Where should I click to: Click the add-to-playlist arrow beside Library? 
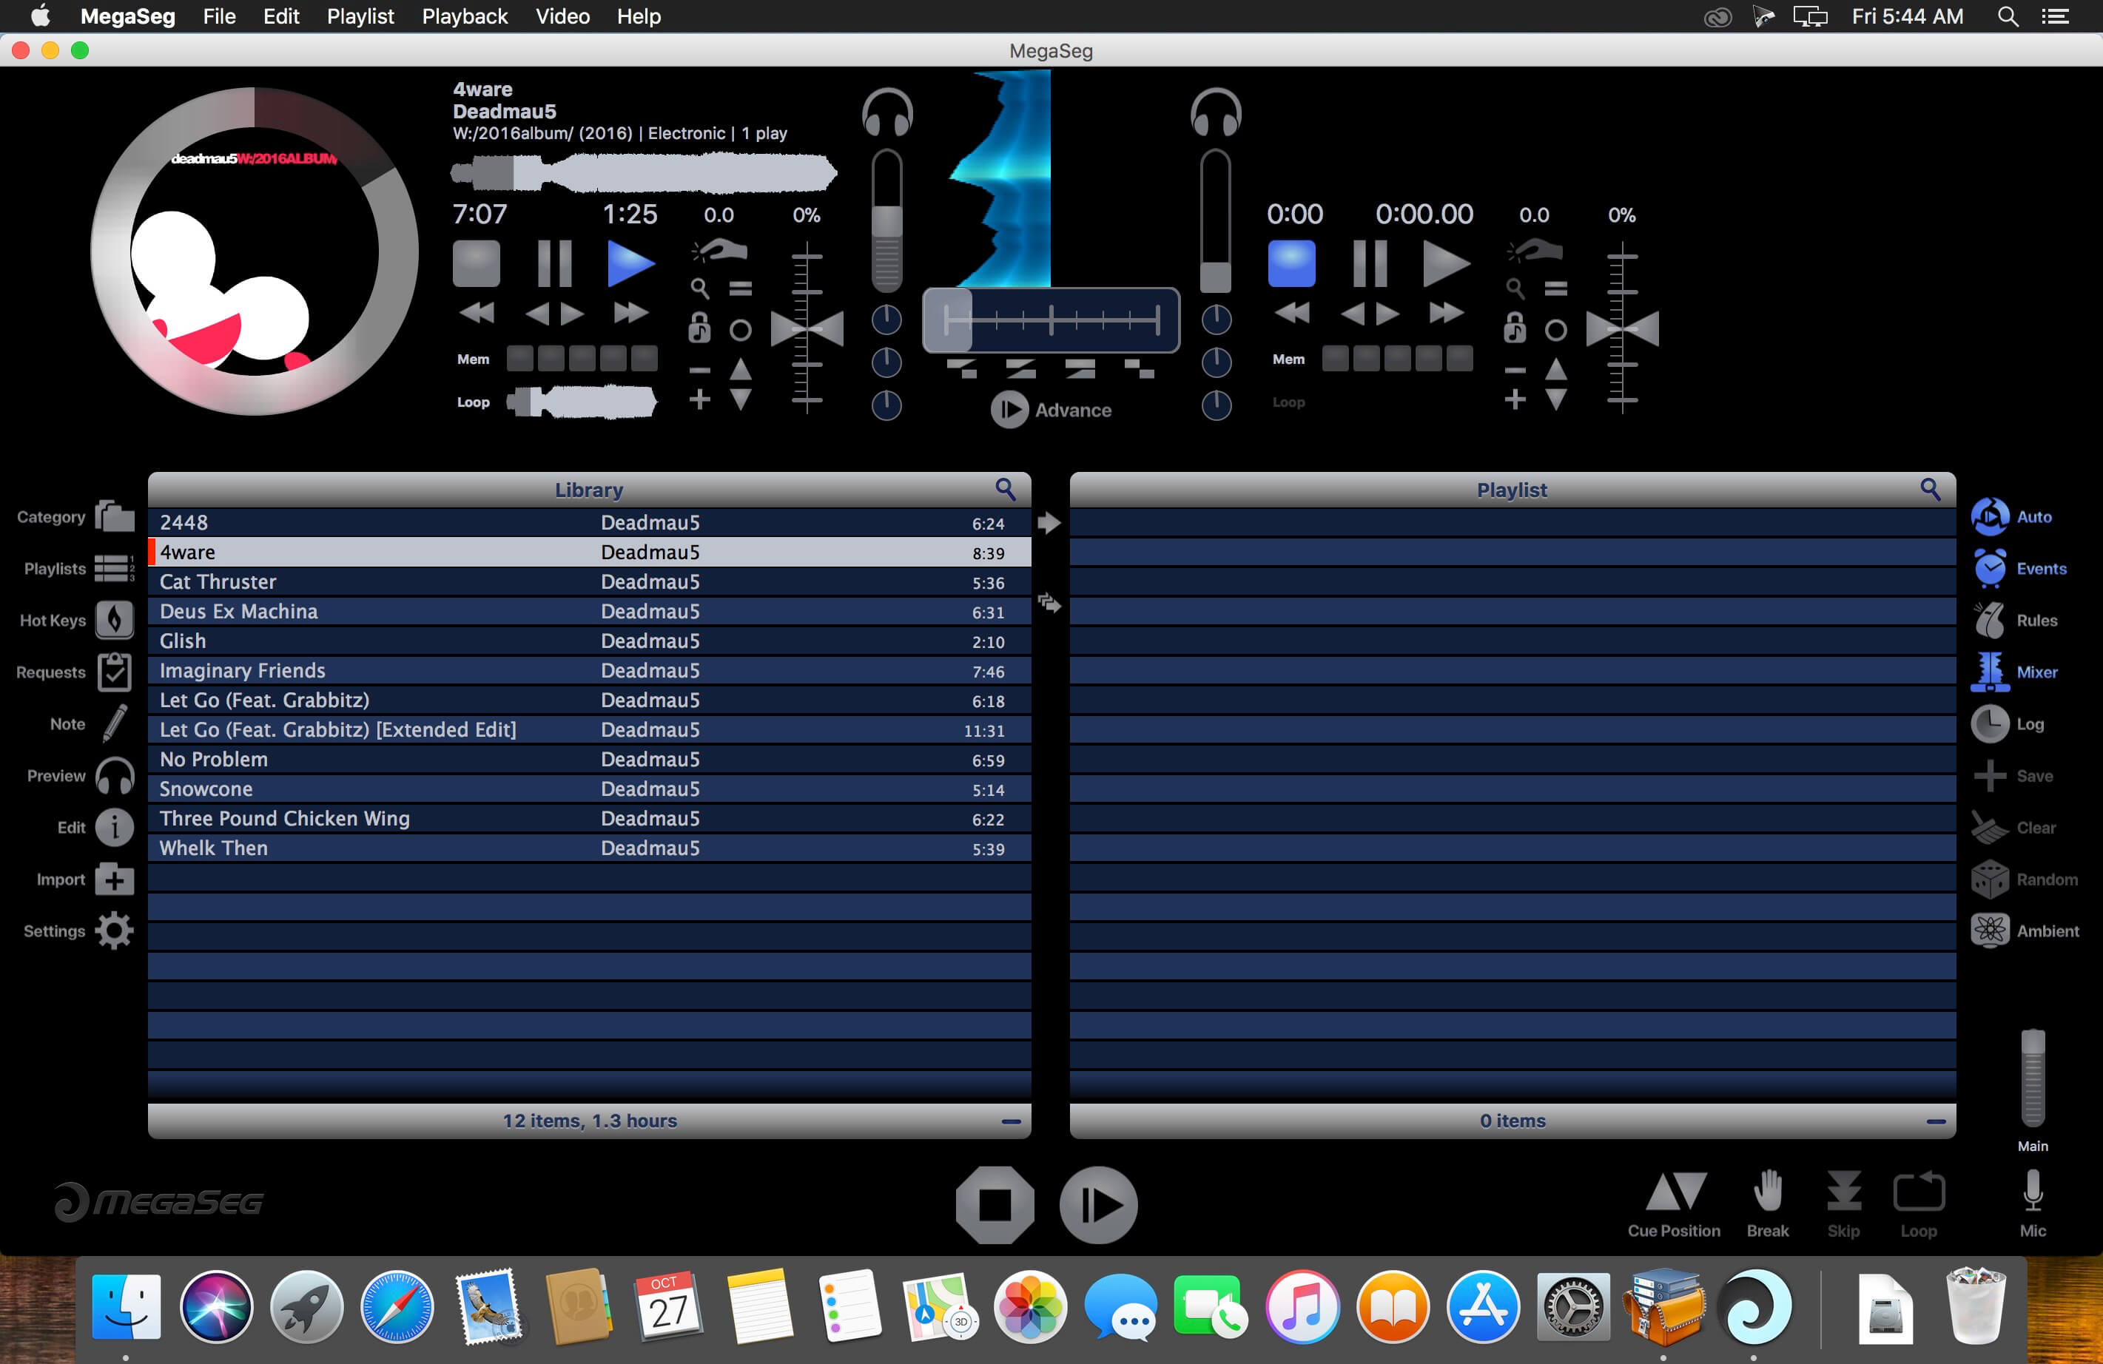1049,523
